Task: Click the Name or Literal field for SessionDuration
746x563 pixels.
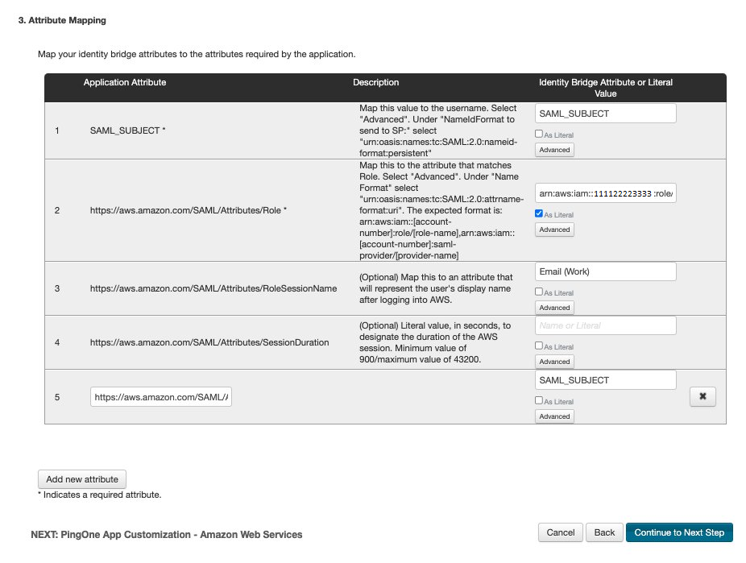Action: point(605,325)
